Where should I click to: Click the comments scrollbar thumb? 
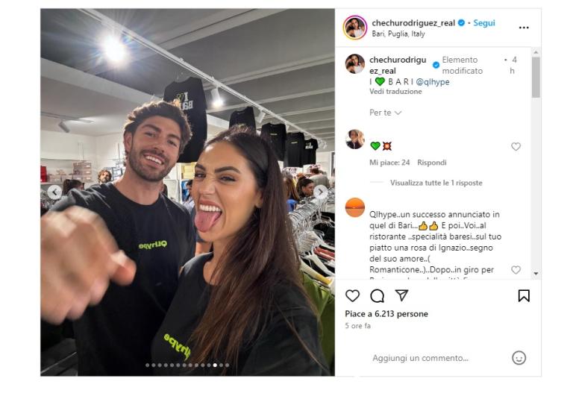click(536, 77)
